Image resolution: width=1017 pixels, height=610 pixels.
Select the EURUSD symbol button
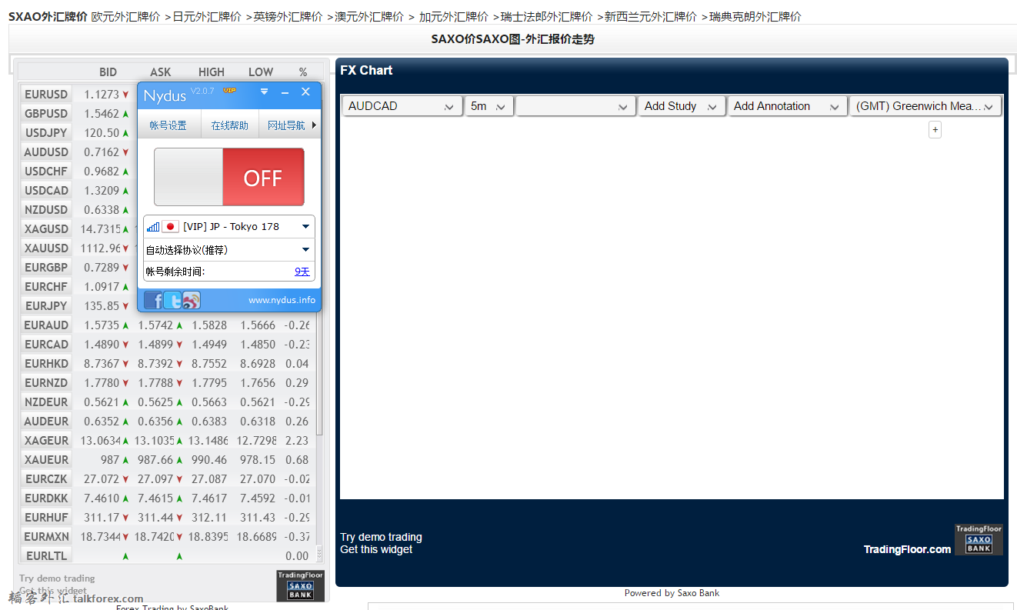click(x=46, y=94)
